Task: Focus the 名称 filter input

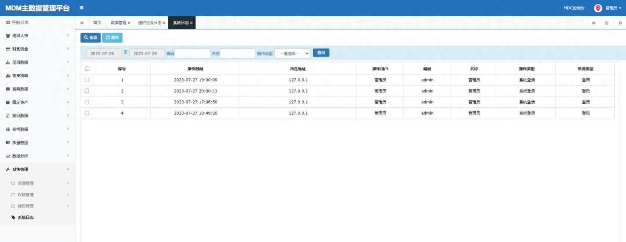Action: coord(237,53)
